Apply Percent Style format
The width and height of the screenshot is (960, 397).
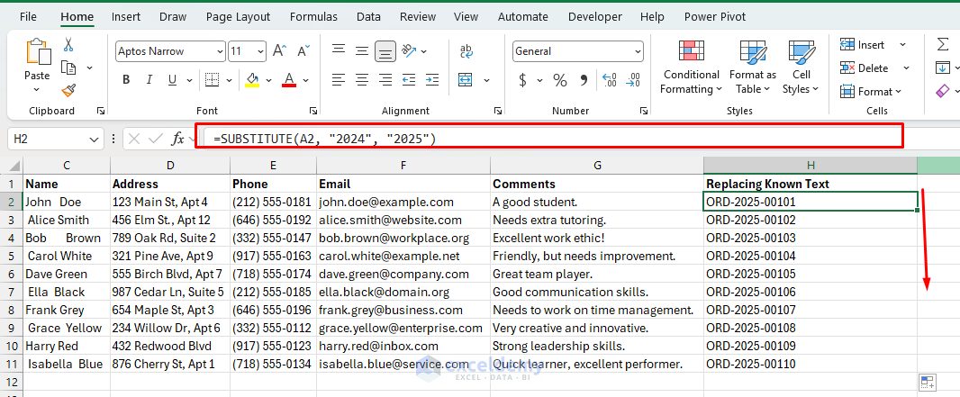click(x=559, y=79)
